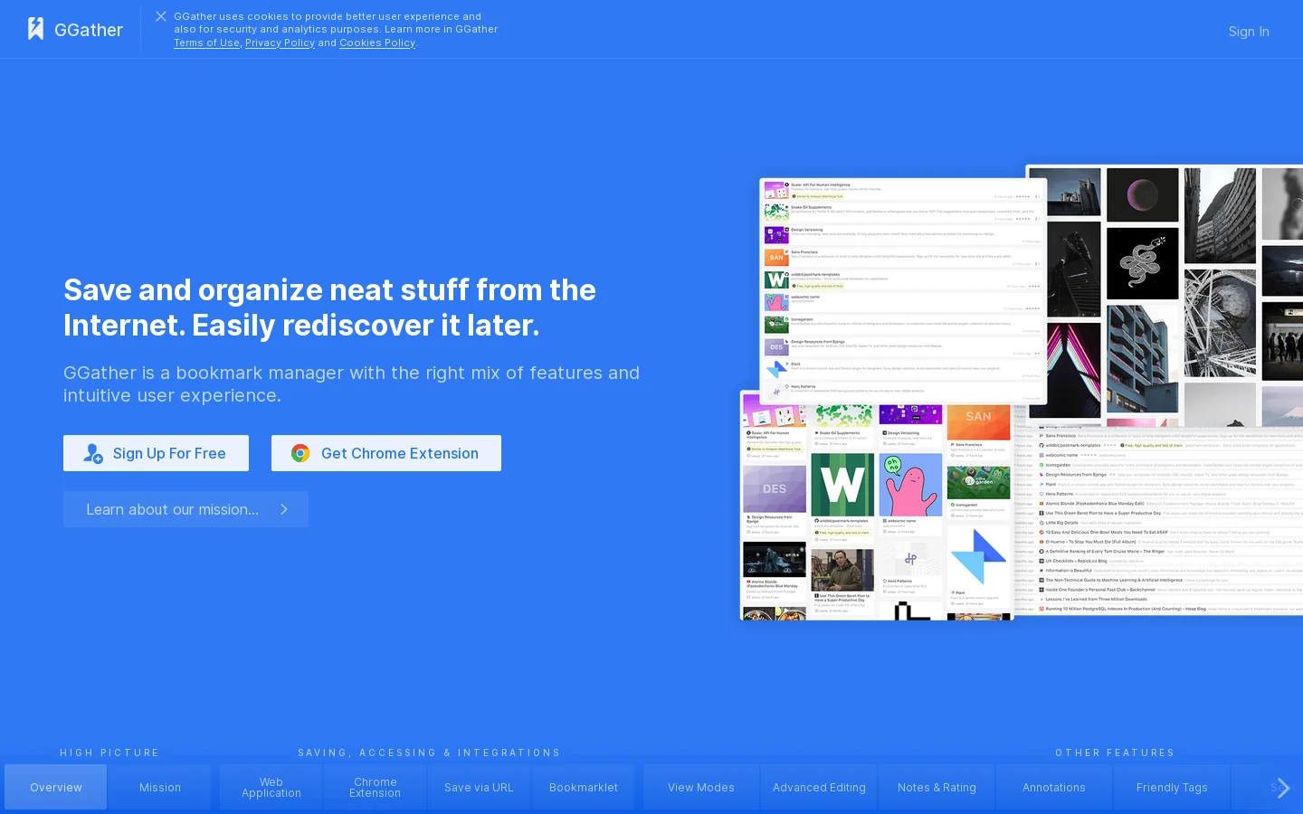
Task: Click Sign In at the top right
Action: coord(1249,32)
